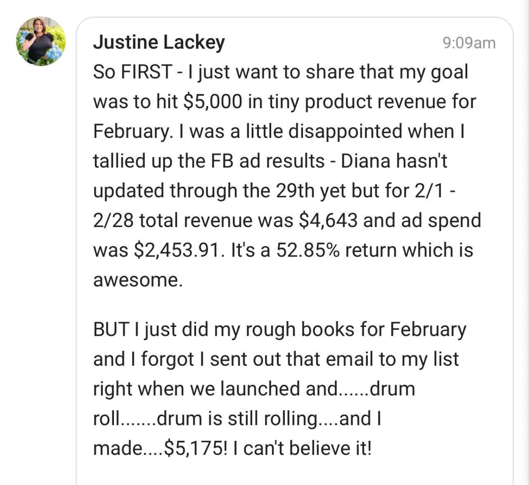Select the 9:09am message timestamp
The height and width of the screenshot is (485, 530).
coord(469,43)
